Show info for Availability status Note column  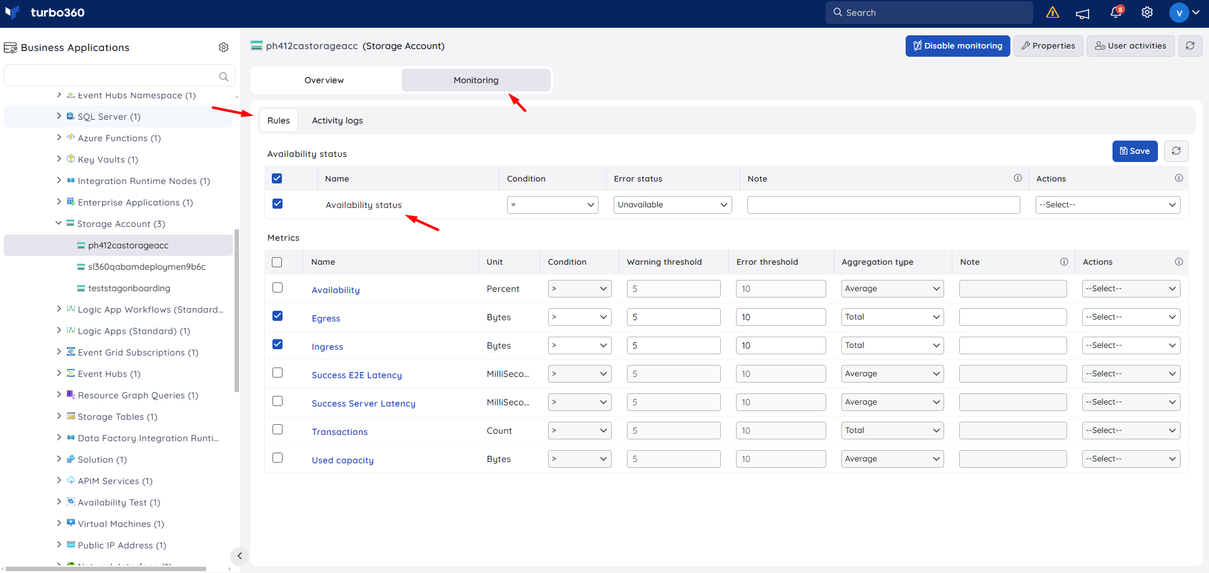tap(1017, 178)
